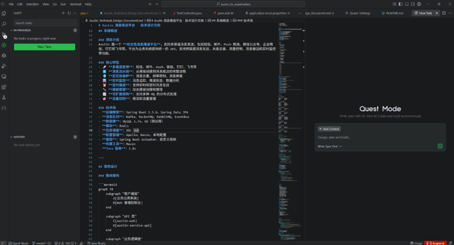Split the editor on the right group
The height and width of the screenshot is (245, 454).
point(443,13)
